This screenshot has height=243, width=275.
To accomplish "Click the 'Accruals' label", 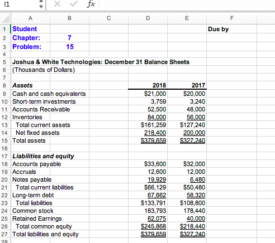I will tap(24, 172).
